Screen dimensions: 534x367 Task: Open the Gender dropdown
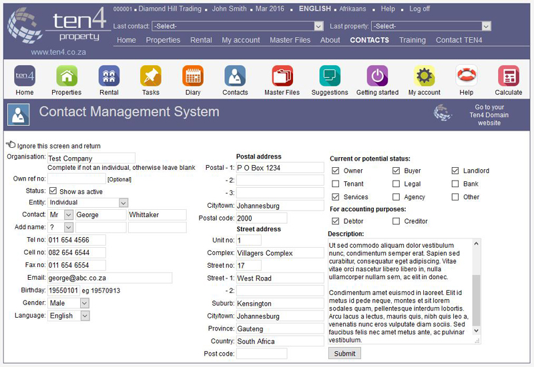click(69, 303)
